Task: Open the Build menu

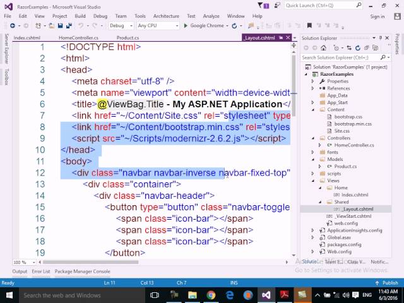Action: [x=80, y=16]
